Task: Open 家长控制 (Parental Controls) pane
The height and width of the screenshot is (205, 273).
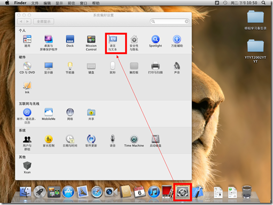Action: pyautogui.click(x=49, y=141)
